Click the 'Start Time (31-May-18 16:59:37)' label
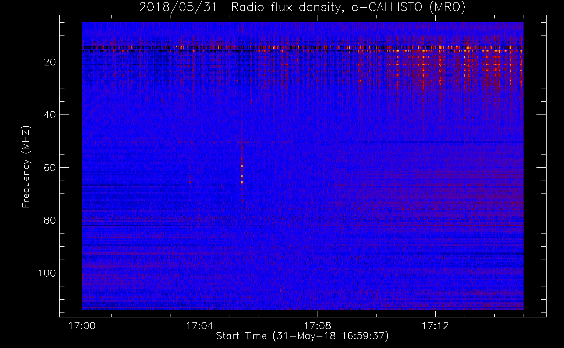 coord(302,336)
